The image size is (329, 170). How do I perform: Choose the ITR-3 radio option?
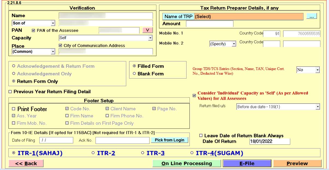(143, 153)
